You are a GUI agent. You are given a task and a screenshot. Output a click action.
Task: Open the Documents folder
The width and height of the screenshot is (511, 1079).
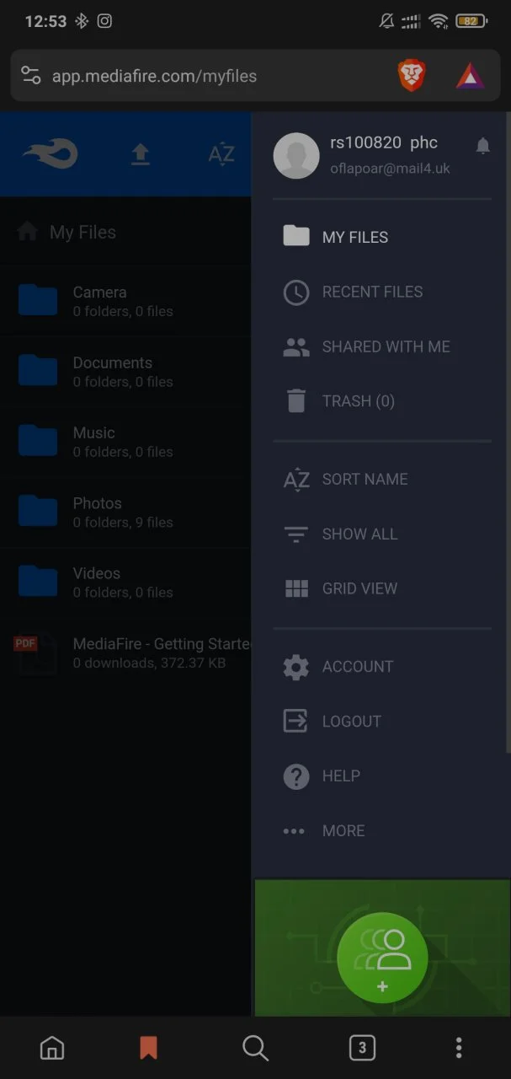point(125,372)
